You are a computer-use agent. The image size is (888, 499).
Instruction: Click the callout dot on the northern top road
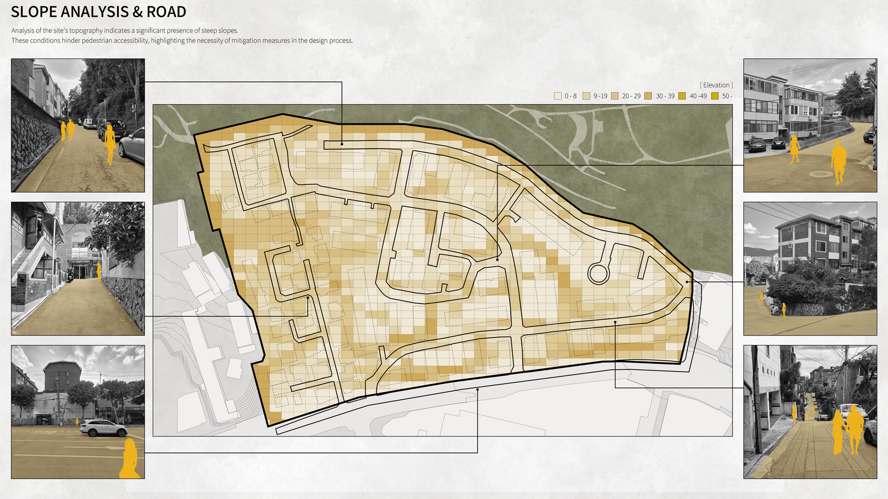coord(342,144)
